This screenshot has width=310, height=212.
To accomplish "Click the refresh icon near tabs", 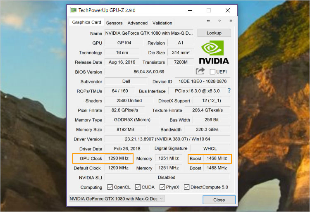I will pos(219,21).
